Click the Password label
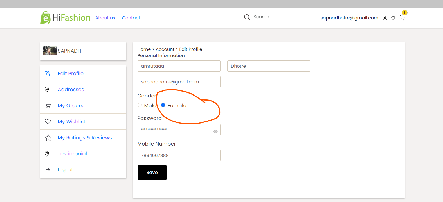 pyautogui.click(x=150, y=118)
